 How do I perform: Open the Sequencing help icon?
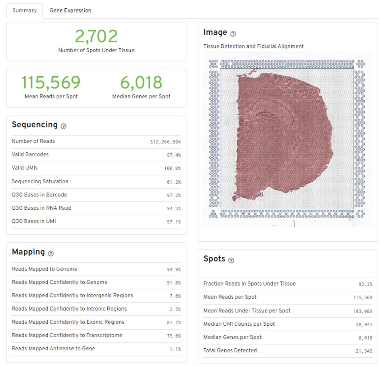63,126
